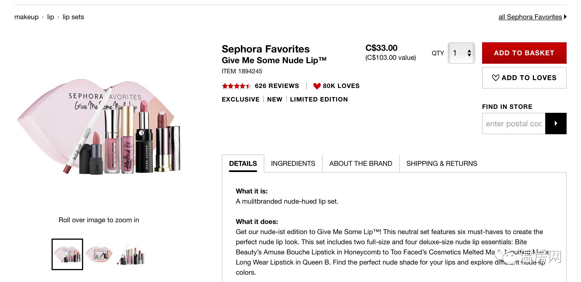The image size is (581, 282).
Task: Go to makeup breadcrumb link
Action: [x=26, y=17]
